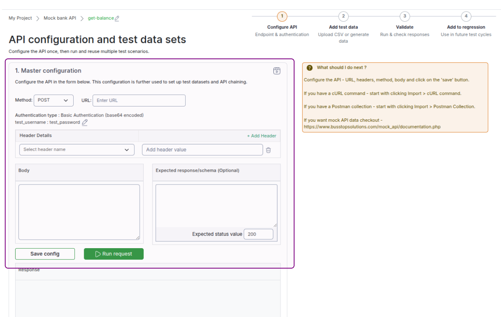Select the get-balance breadcrumb
Screen dimensions: 501x317
tap(101, 18)
